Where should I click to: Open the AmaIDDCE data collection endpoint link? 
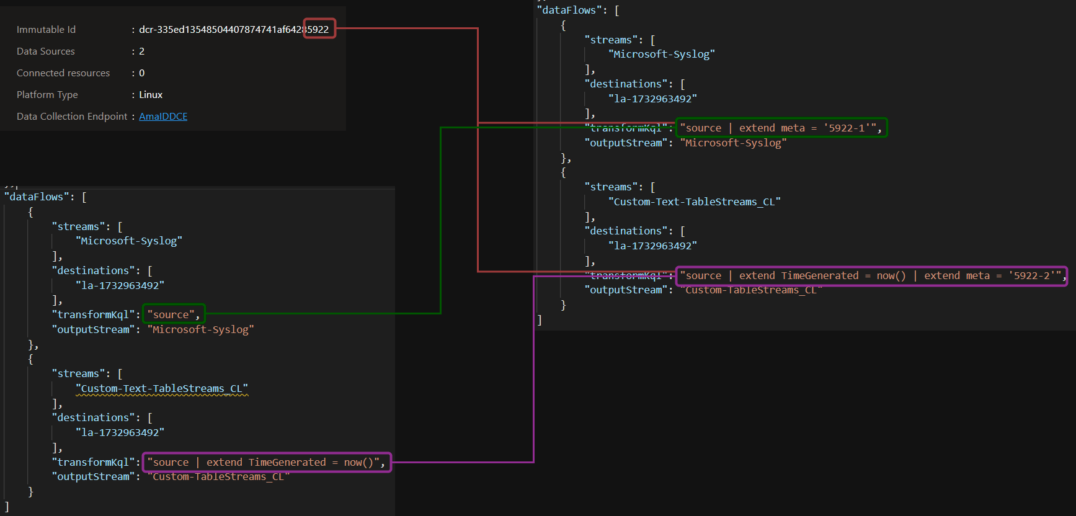pyautogui.click(x=163, y=117)
